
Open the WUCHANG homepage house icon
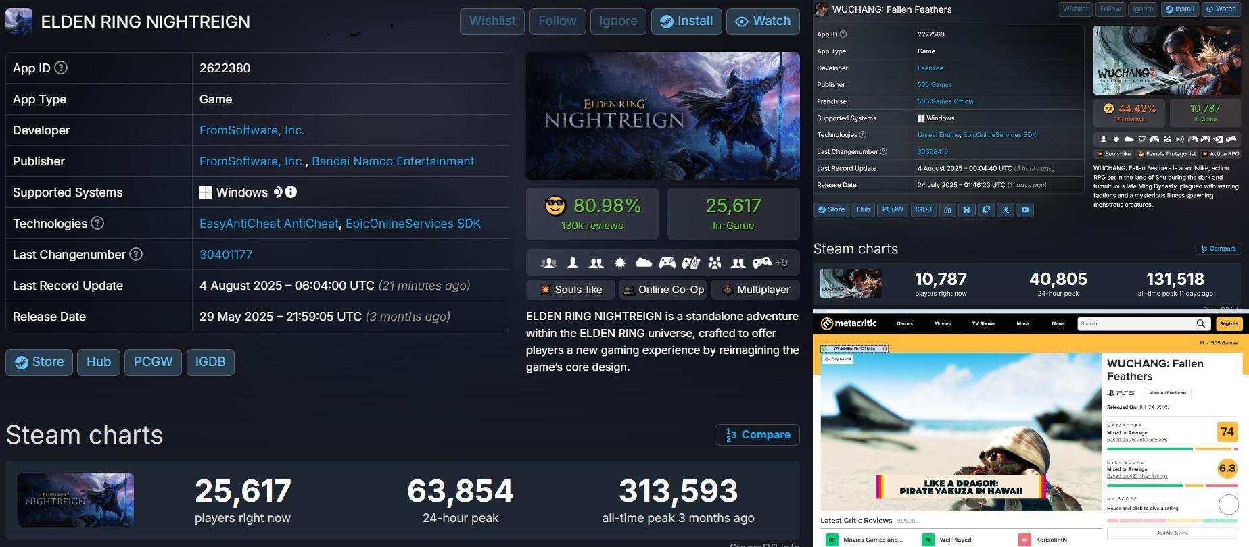[947, 210]
